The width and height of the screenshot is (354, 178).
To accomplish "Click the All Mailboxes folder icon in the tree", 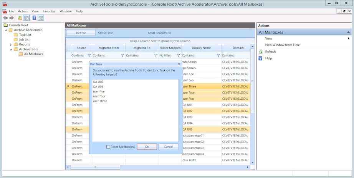I will point(21,54).
